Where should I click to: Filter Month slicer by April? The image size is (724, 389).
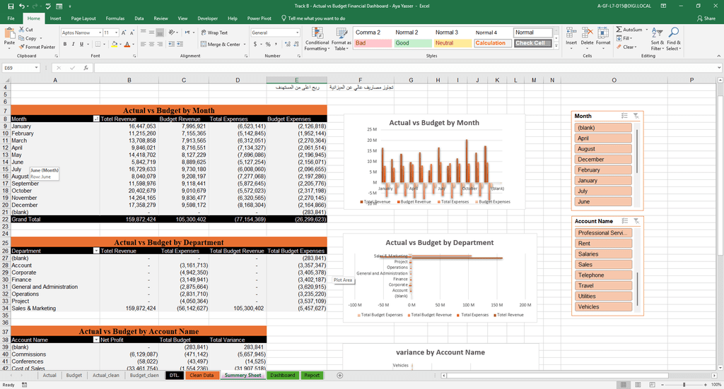point(603,138)
